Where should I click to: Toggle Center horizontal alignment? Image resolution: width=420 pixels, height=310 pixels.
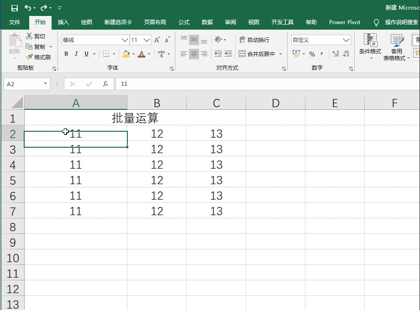tap(194, 54)
